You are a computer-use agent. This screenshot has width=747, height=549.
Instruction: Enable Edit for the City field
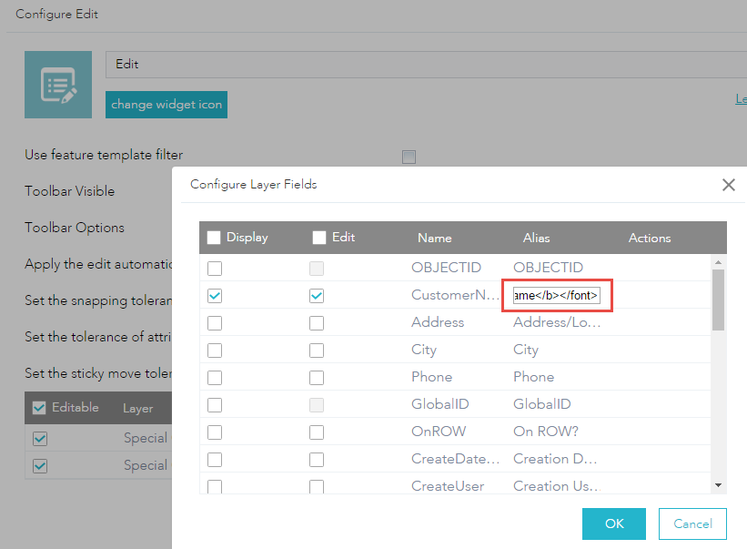(x=317, y=351)
